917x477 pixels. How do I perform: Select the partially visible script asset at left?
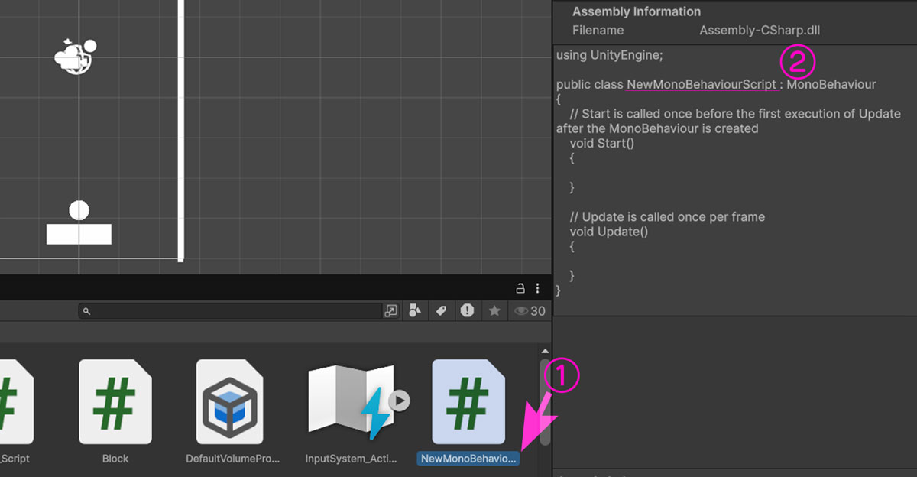(x=14, y=401)
